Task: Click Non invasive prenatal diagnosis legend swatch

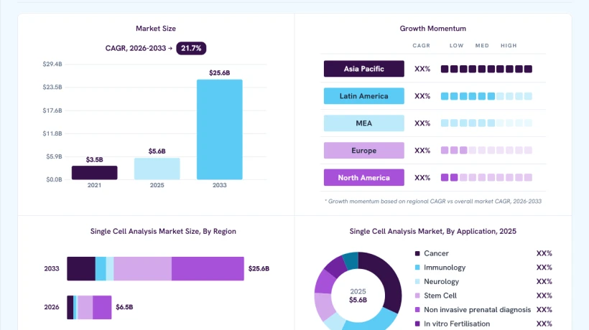Action: 417,310
